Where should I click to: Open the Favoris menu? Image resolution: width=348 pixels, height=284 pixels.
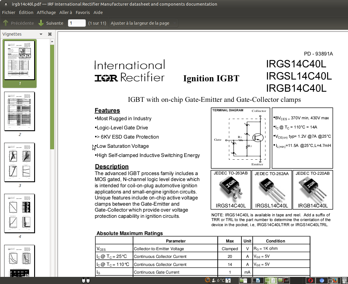pyautogui.click(x=83, y=12)
